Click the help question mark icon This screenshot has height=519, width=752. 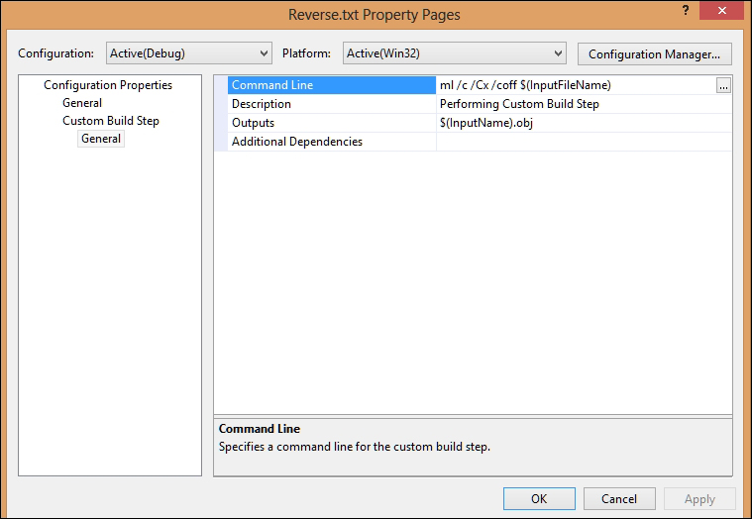pyautogui.click(x=684, y=9)
